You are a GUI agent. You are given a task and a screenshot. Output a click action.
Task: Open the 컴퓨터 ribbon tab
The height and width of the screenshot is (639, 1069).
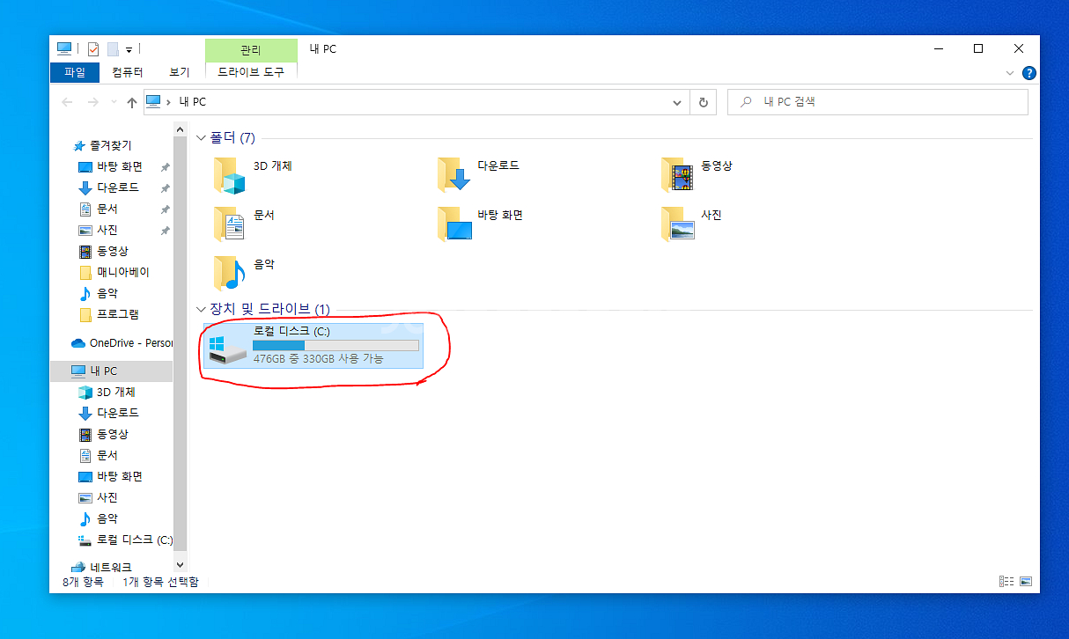coord(128,72)
